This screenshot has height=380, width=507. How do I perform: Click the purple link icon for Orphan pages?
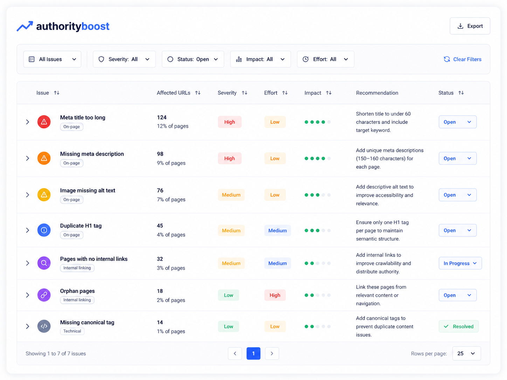(44, 295)
